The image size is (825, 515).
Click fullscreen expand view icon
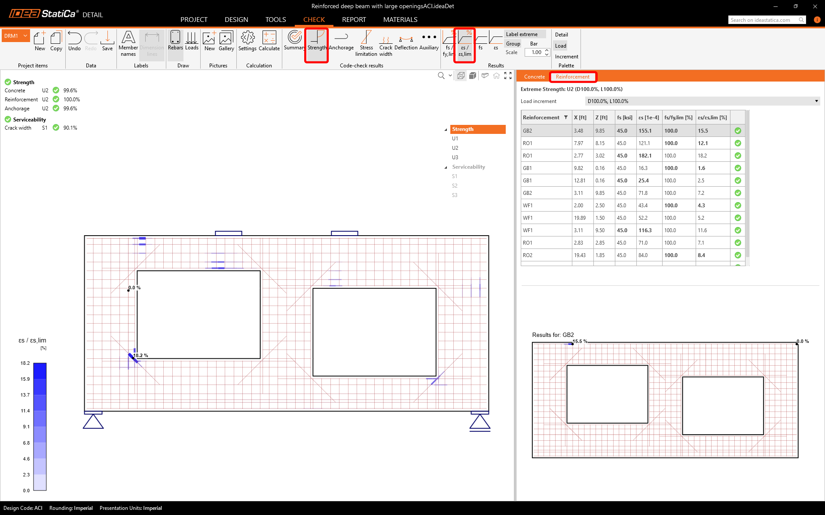tap(508, 76)
